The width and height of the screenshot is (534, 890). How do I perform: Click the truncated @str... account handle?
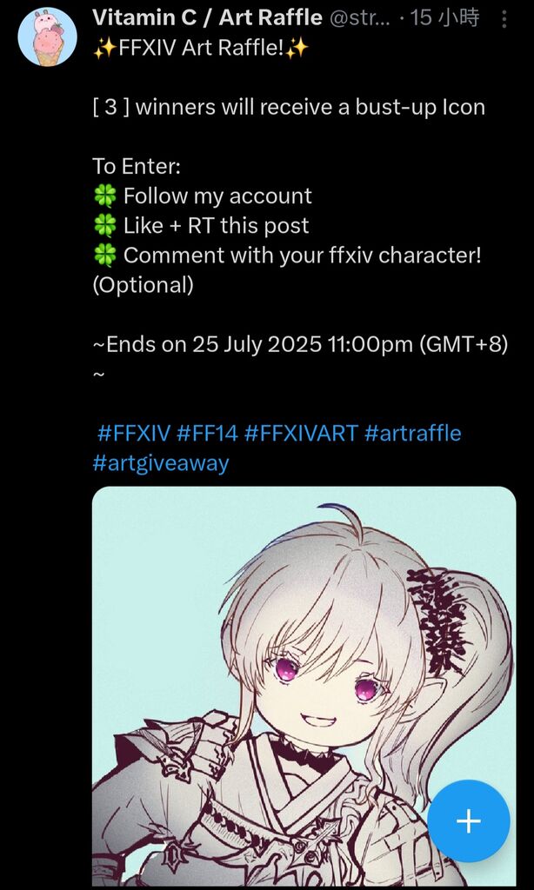coord(359,18)
